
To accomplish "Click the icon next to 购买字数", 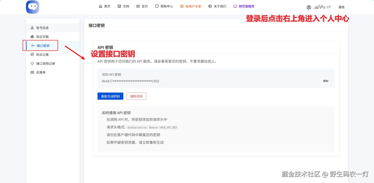I will (32, 37).
